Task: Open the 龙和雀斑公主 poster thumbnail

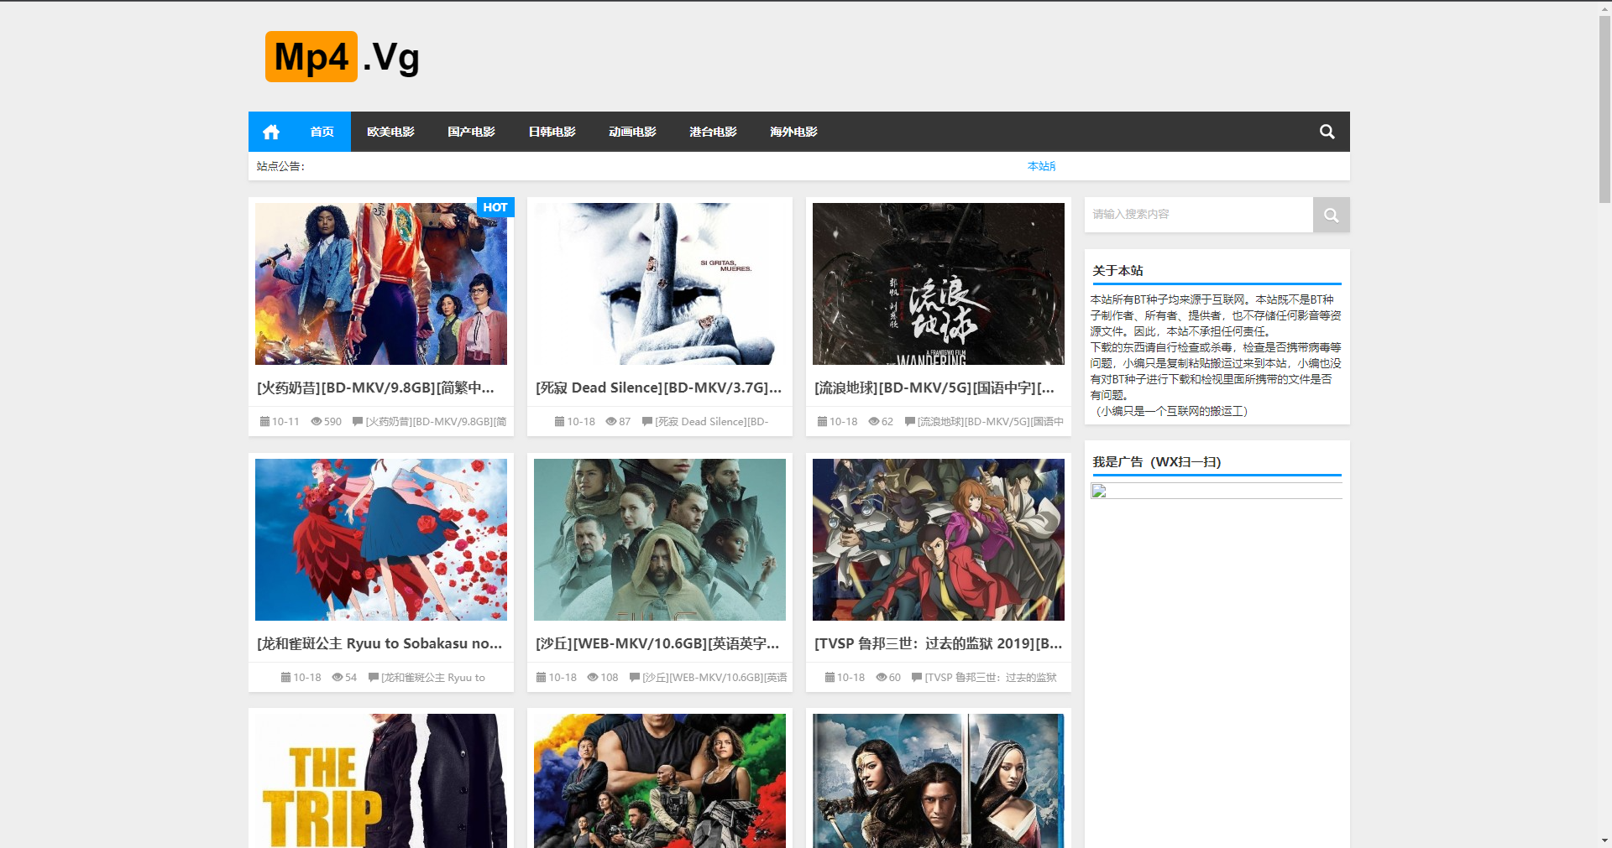Action: click(381, 539)
